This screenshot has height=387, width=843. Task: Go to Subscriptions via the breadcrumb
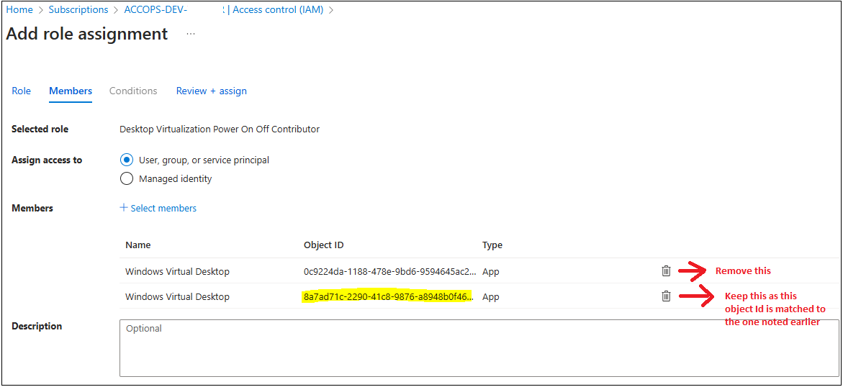78,10
